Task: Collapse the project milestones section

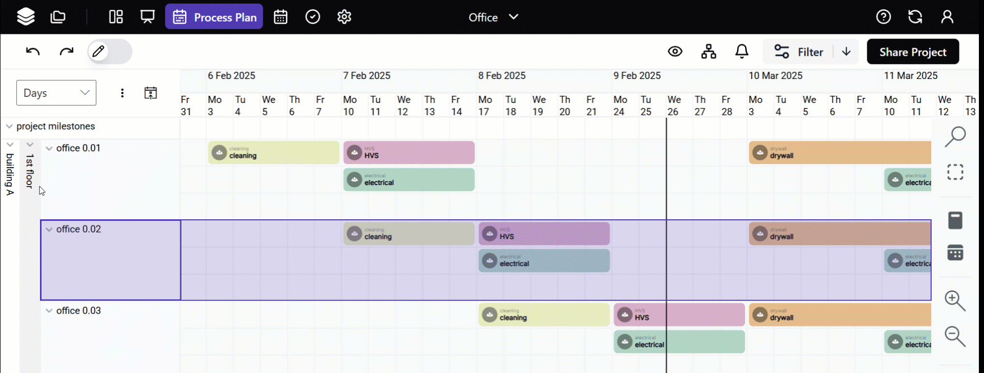Action: pos(9,127)
